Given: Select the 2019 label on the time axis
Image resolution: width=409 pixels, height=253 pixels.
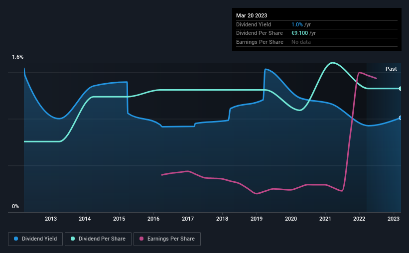Looking at the screenshot, I should click(x=257, y=219).
